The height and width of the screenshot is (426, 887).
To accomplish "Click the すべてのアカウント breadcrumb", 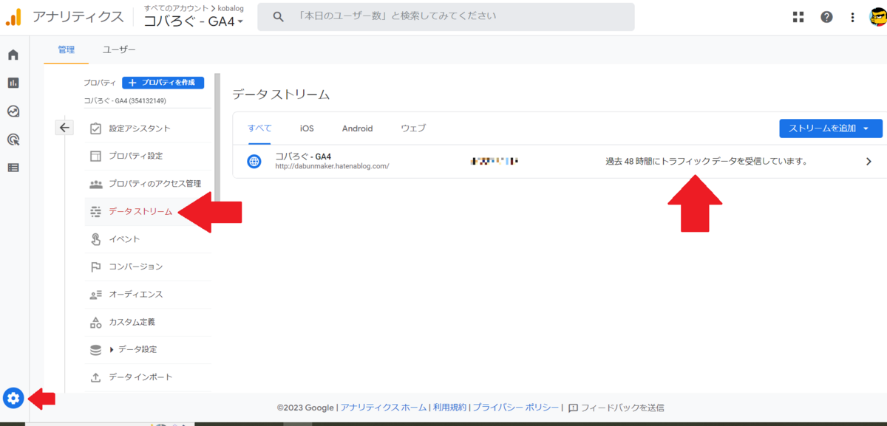I will tap(176, 8).
